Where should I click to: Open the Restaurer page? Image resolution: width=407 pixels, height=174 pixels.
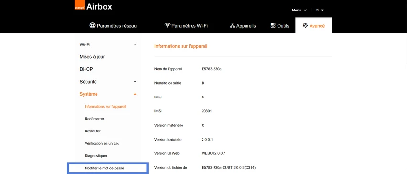(x=93, y=131)
